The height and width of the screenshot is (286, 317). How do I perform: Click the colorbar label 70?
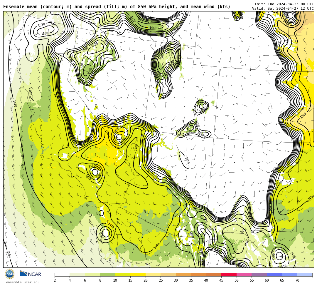(297, 280)
